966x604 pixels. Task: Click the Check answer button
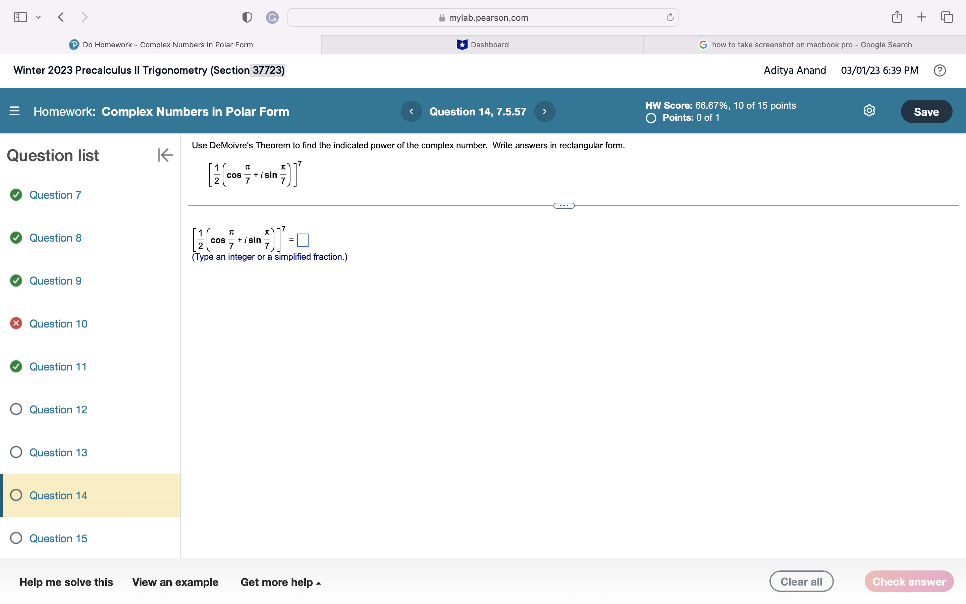tap(909, 581)
